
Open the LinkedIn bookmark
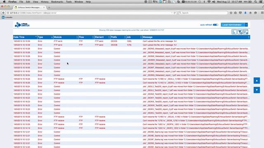(x=7, y=17)
